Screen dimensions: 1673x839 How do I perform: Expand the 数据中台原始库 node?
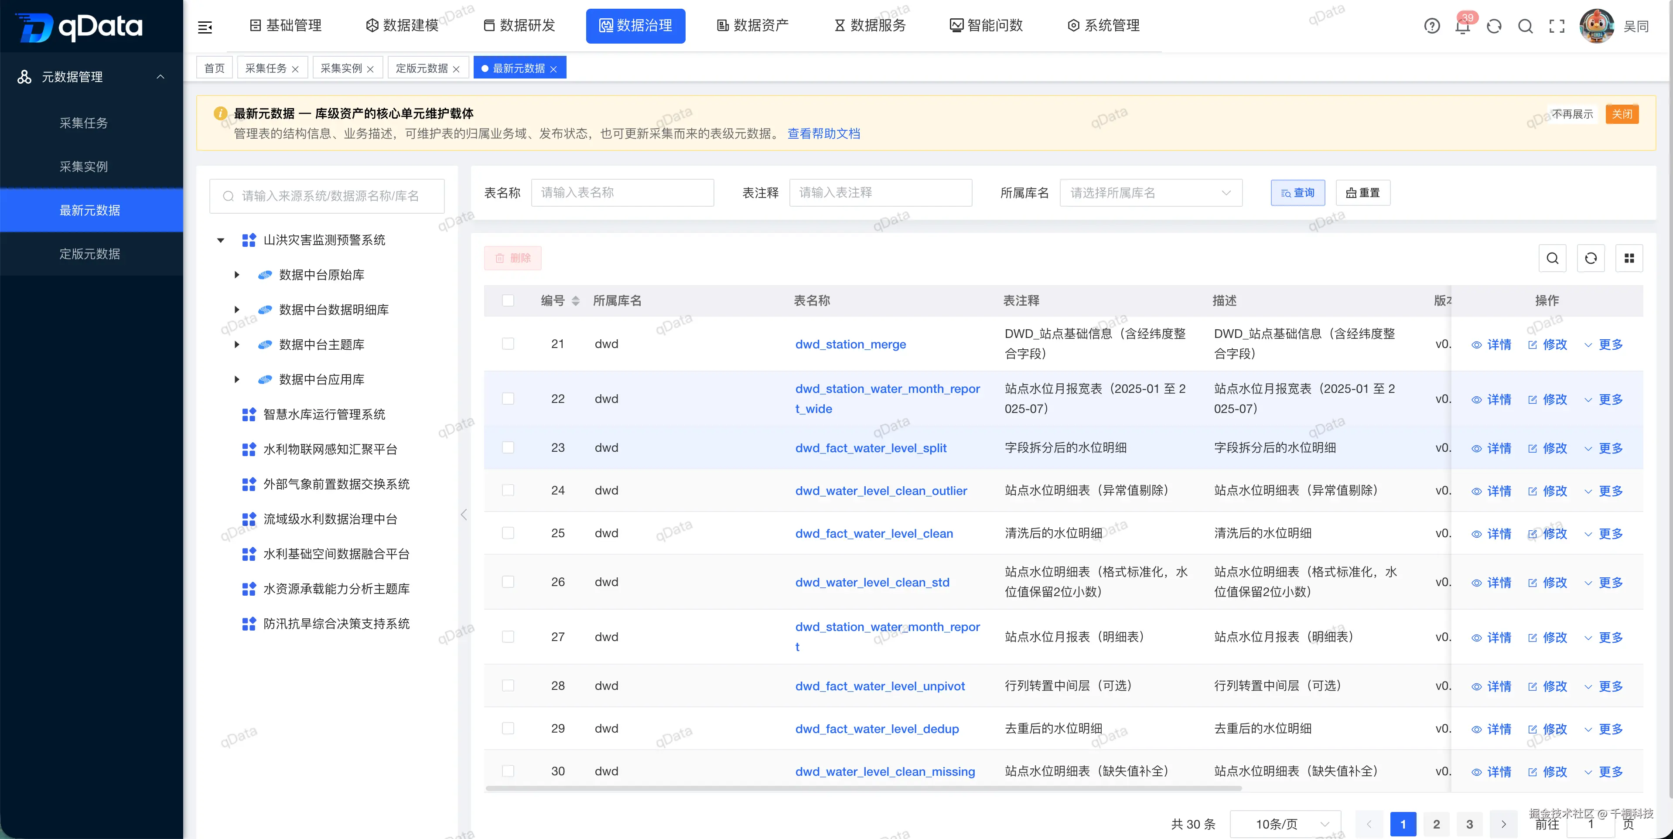pos(237,275)
